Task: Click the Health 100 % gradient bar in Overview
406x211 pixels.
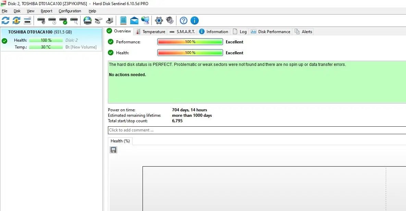Action: point(190,53)
